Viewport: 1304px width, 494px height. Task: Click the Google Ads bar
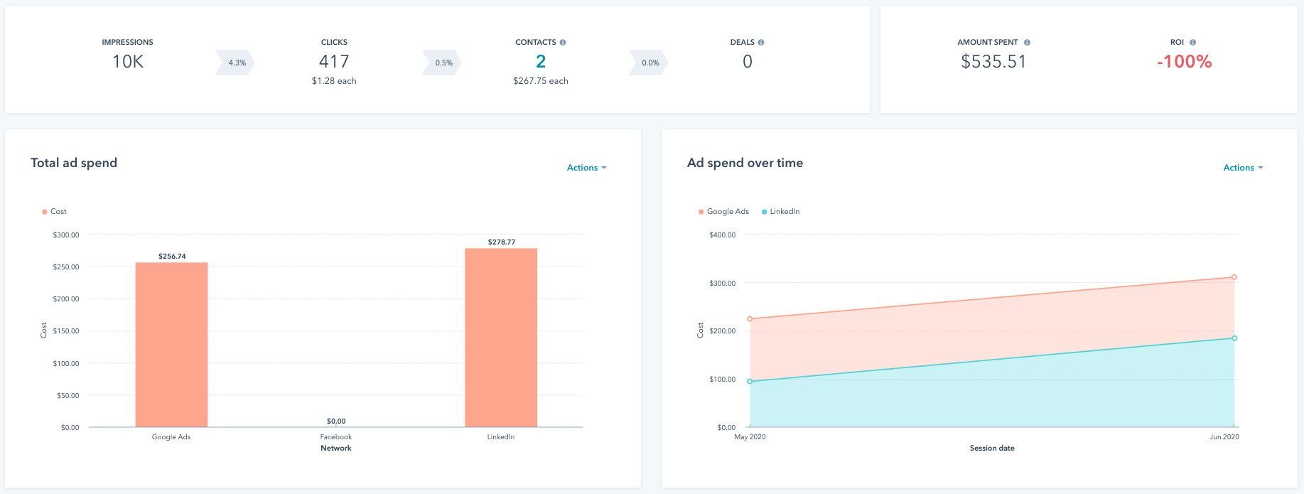[171, 345]
